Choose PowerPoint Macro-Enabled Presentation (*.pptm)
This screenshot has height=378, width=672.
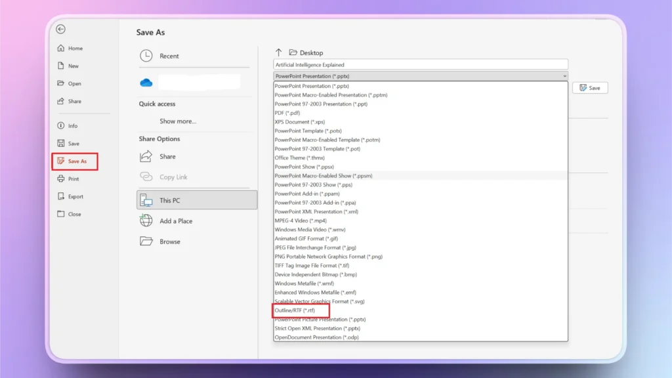[x=421, y=95]
